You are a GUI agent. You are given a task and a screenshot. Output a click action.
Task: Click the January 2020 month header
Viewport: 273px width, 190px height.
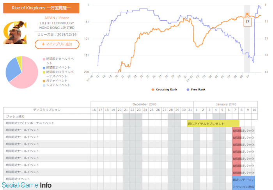click(226, 104)
